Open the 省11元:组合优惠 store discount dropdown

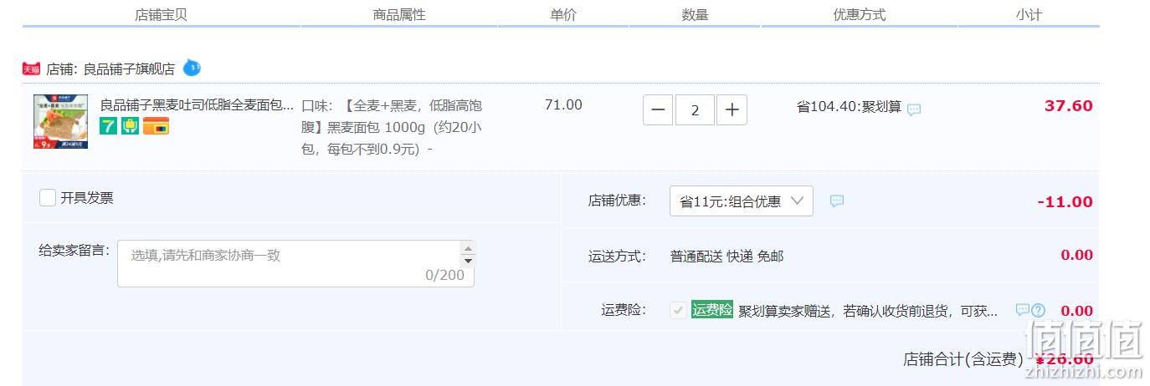click(x=742, y=201)
